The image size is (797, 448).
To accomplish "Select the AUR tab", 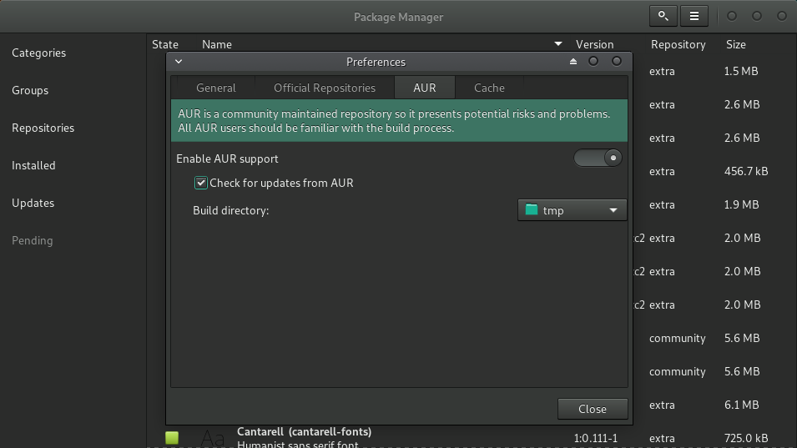I will pyautogui.click(x=425, y=88).
